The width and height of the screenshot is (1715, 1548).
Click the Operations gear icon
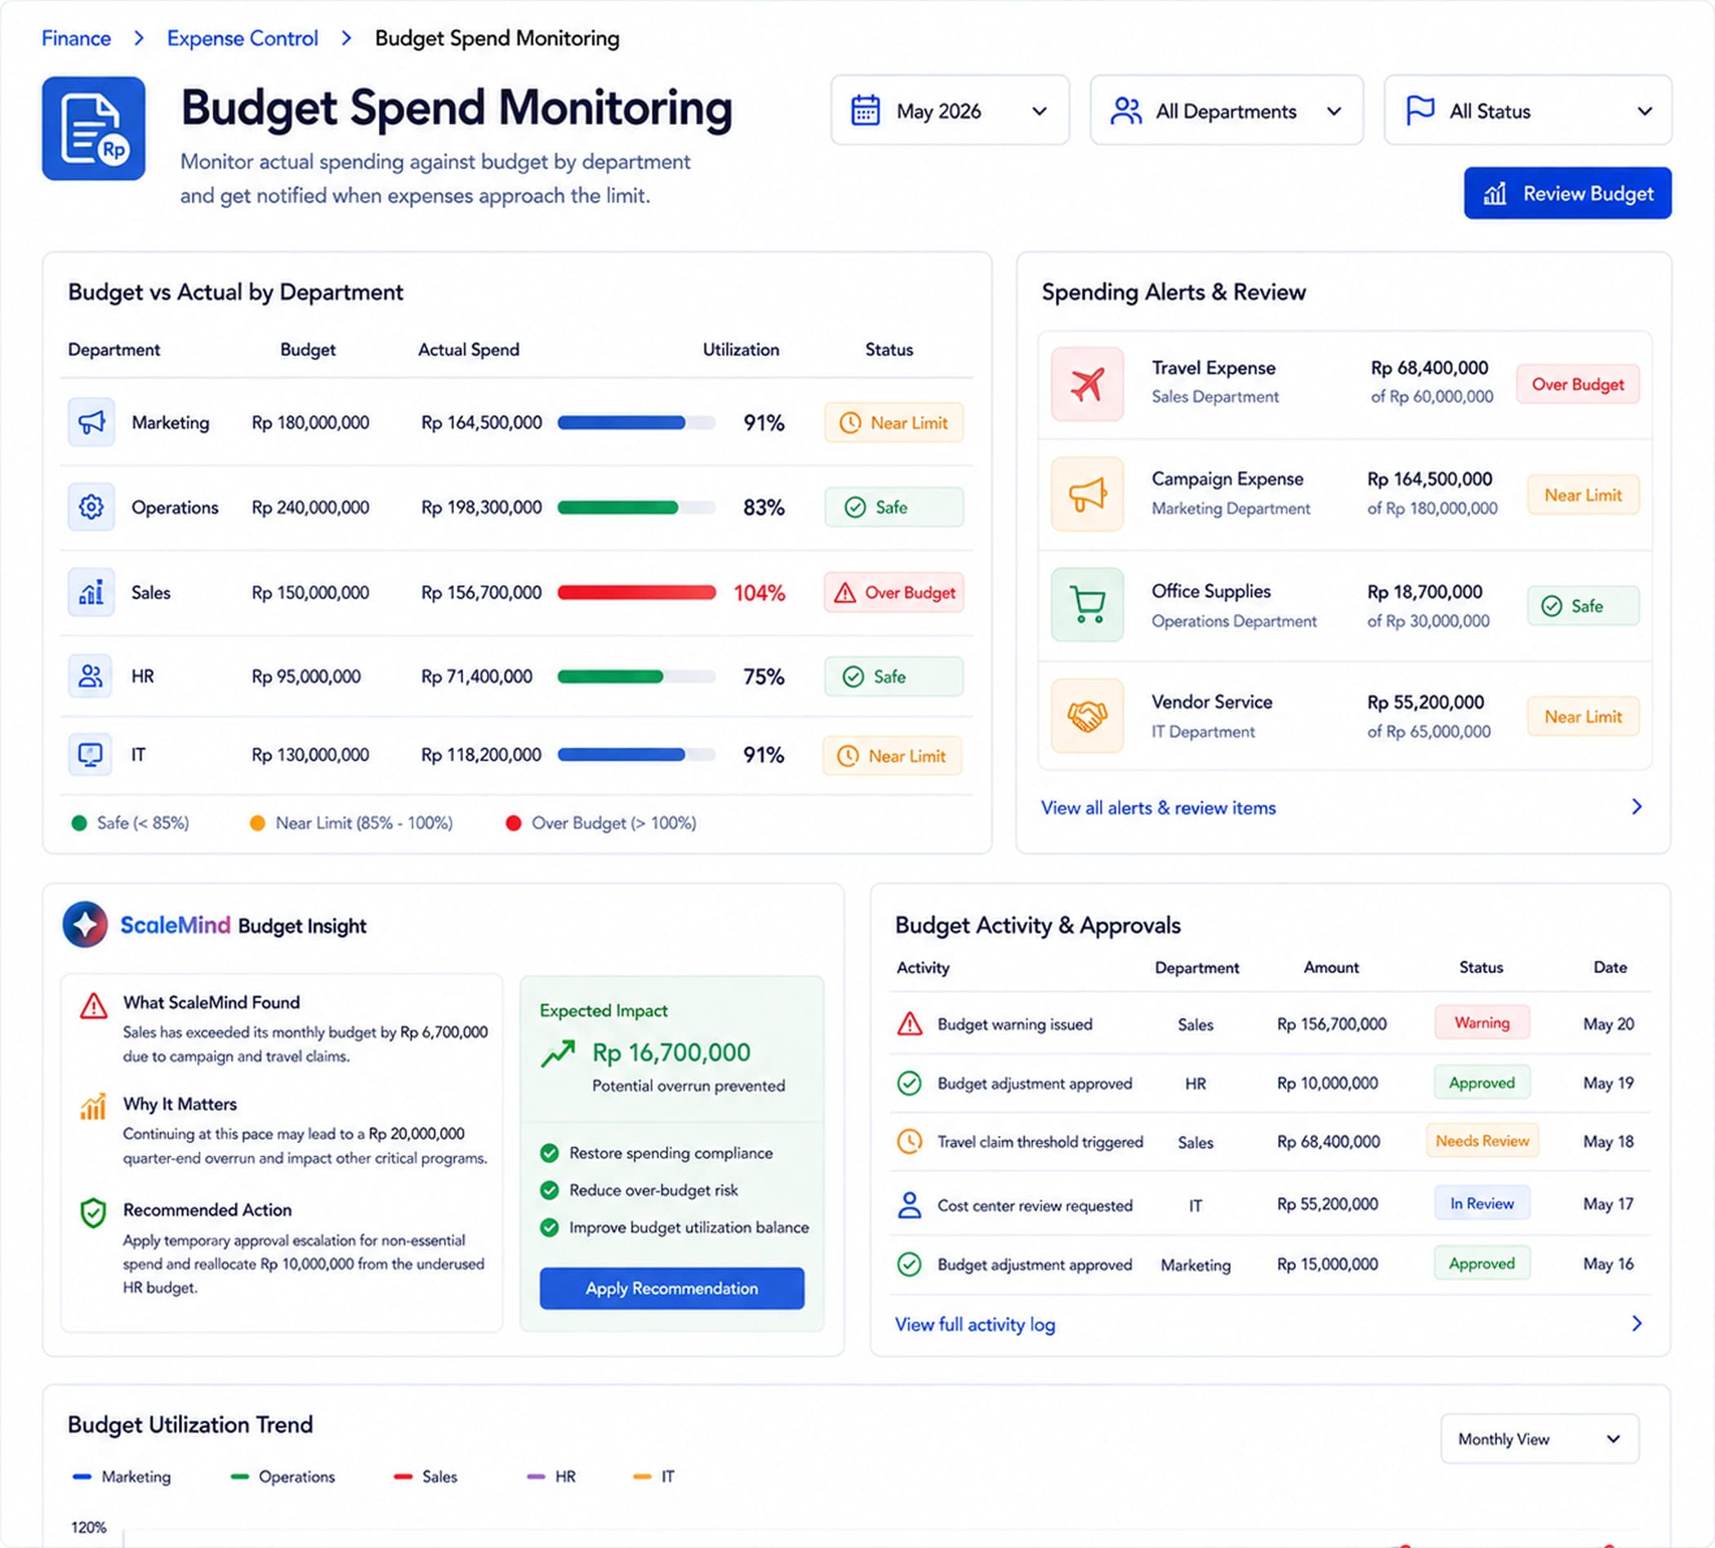91,507
